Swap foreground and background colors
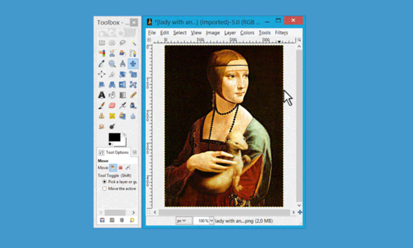This screenshot has width=413, height=248. pyautogui.click(x=125, y=135)
